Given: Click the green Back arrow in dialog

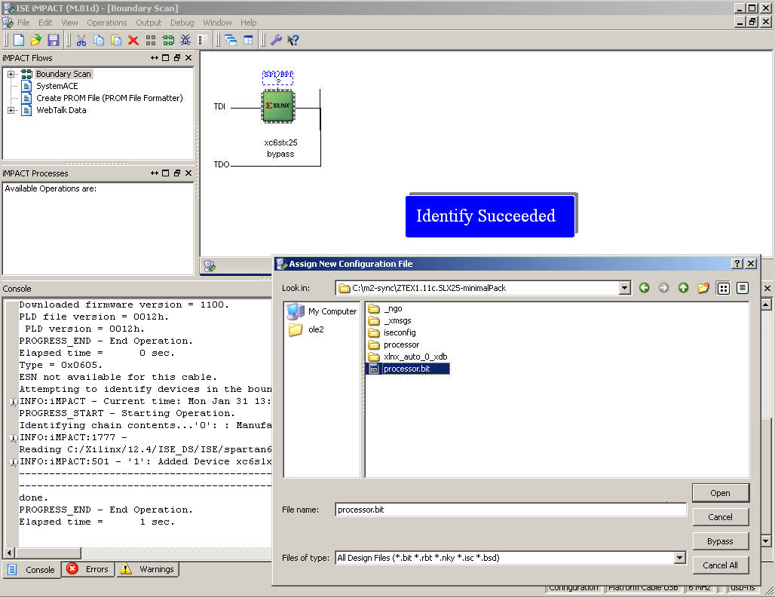Looking at the screenshot, I should 644,288.
